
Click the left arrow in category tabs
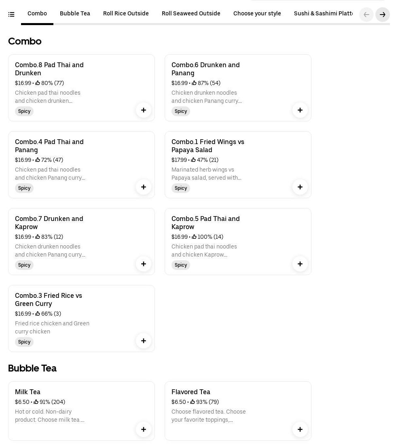366,15
